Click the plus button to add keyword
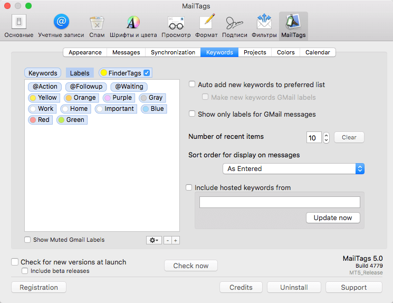 pos(176,240)
